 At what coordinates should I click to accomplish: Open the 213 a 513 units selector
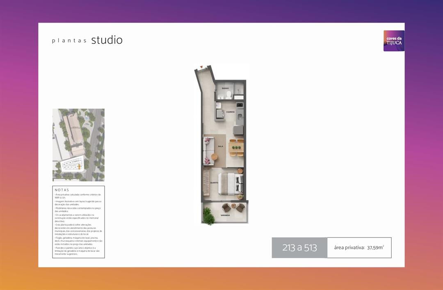click(x=299, y=247)
